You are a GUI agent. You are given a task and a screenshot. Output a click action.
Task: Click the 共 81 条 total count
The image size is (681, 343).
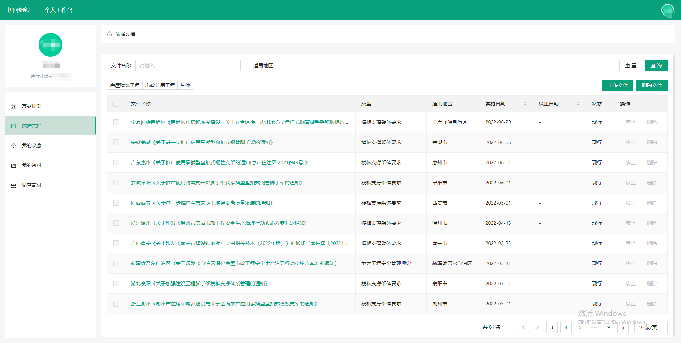pos(492,327)
